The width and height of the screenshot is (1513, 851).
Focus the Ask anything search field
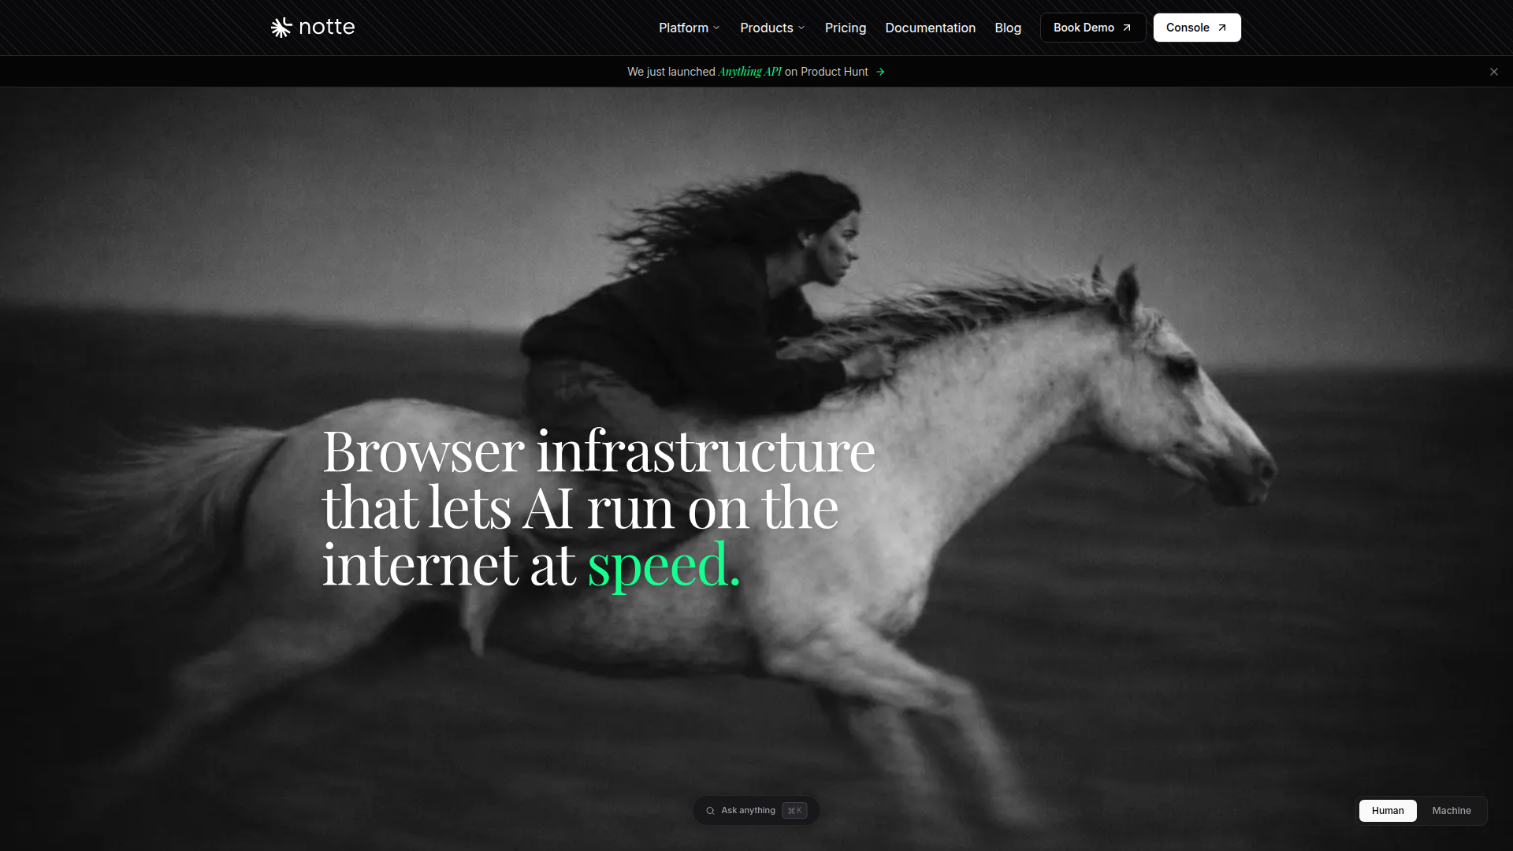tap(756, 811)
